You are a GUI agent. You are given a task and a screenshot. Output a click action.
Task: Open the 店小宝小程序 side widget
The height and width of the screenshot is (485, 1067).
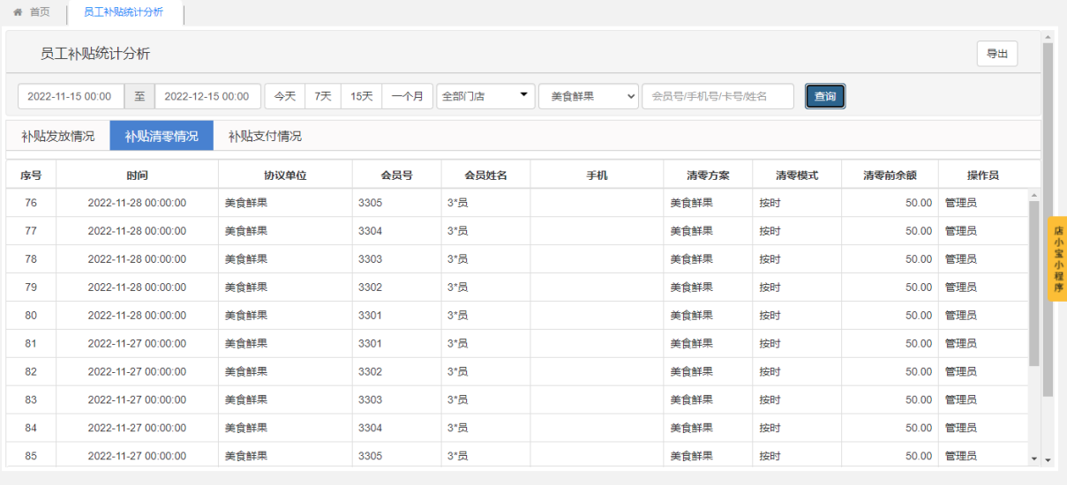(1057, 258)
